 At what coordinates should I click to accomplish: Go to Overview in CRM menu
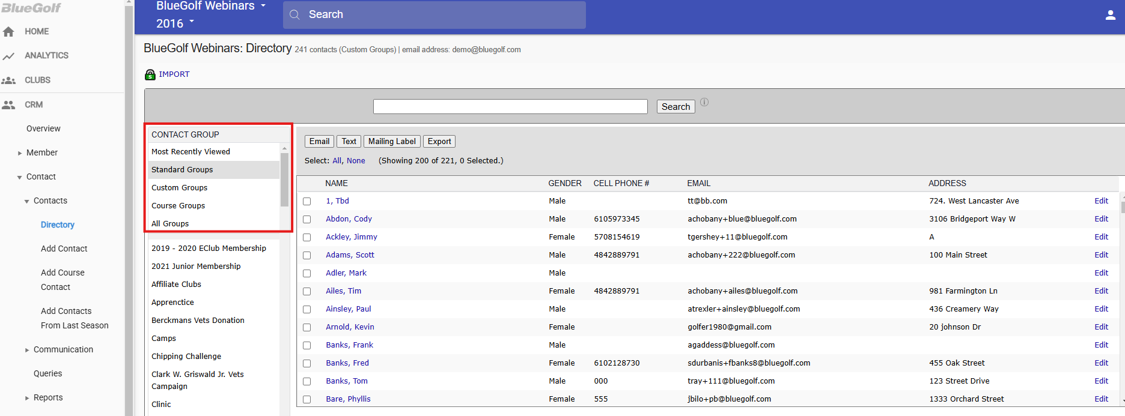tap(43, 128)
